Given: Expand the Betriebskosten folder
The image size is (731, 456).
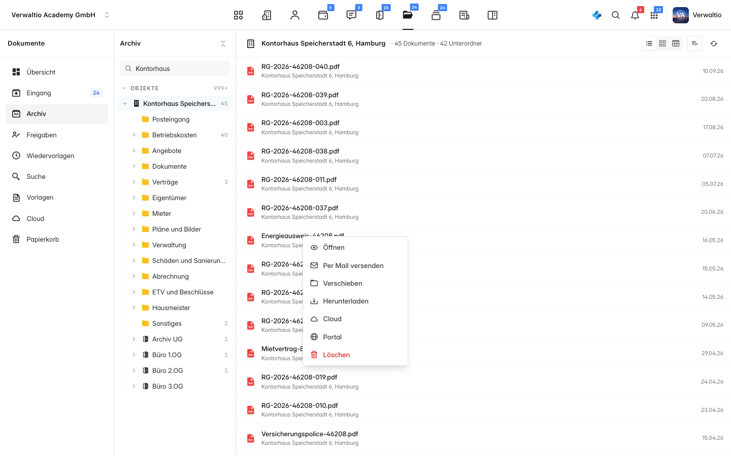Looking at the screenshot, I should [x=134, y=135].
